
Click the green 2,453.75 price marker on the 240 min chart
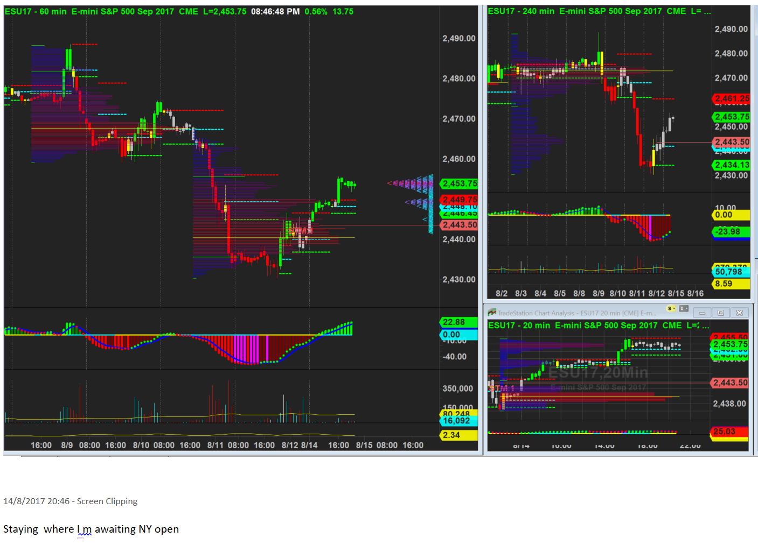click(x=732, y=117)
